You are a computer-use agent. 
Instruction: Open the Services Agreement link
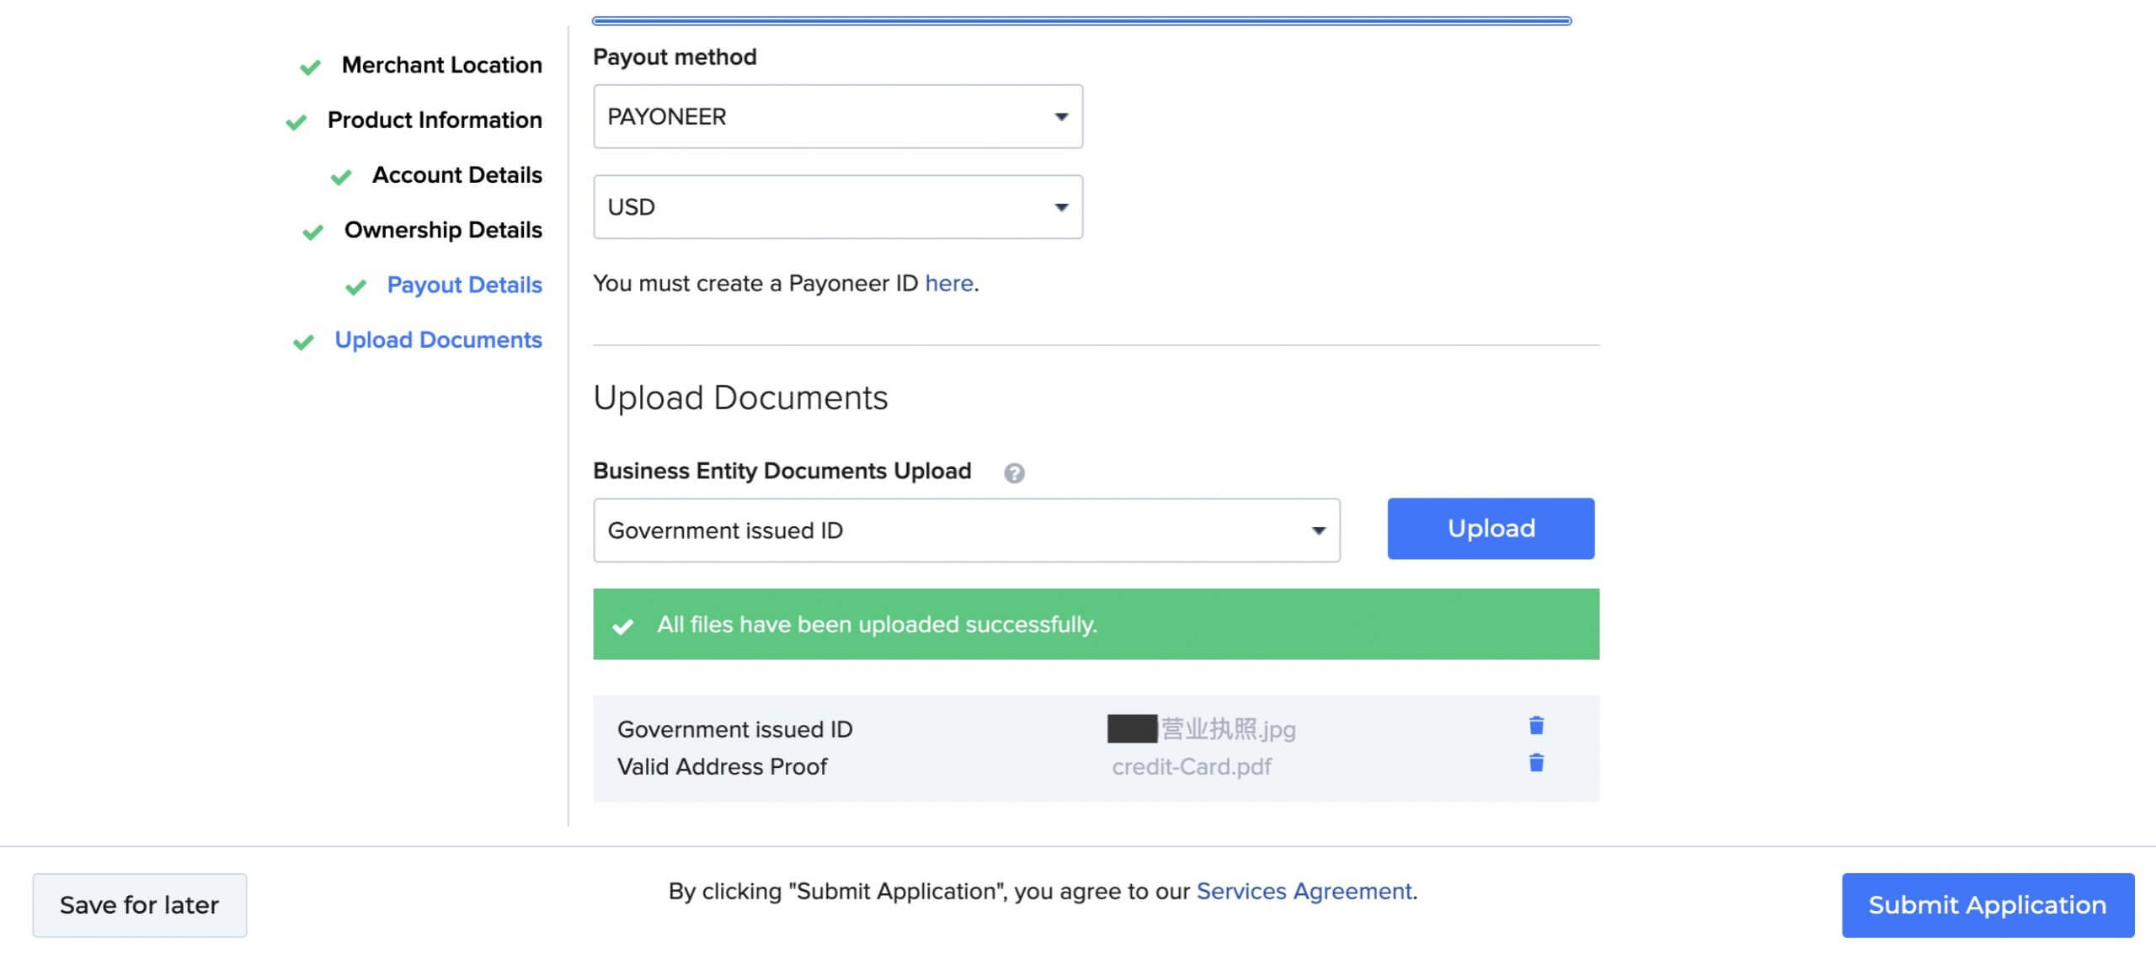(x=1304, y=891)
